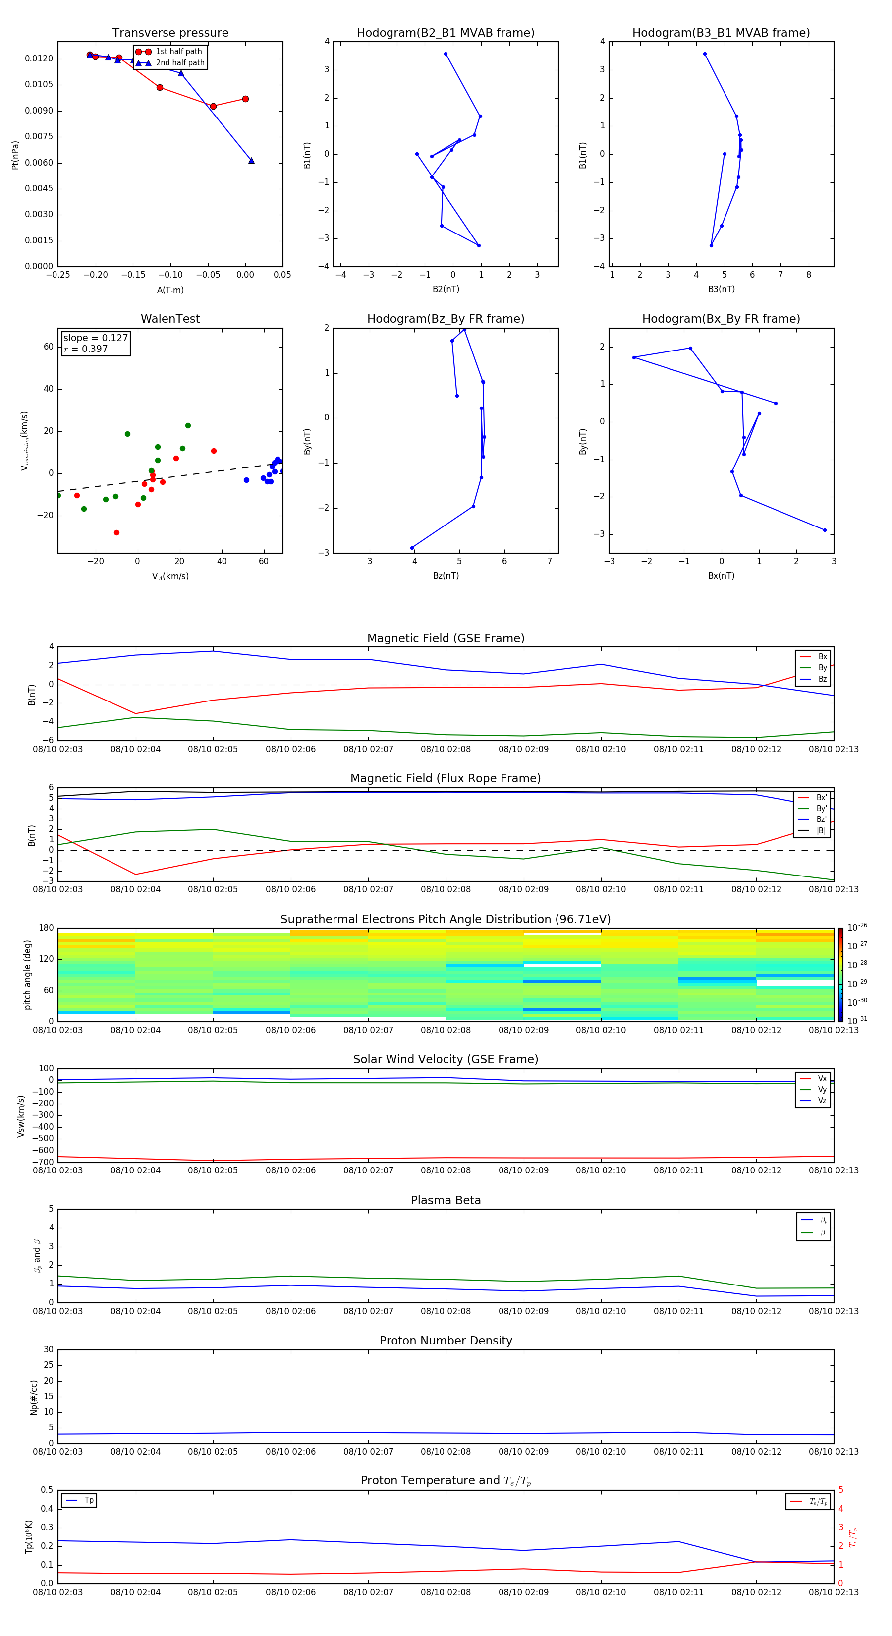Screen dimensions: 892x1636
Task: Select the 'Vz' legend entry in velocity panel
Action: (x=813, y=1101)
